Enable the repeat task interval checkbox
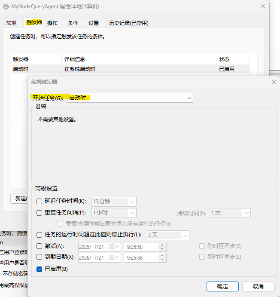280x297 pixels. (x=40, y=213)
